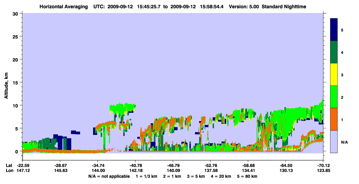The height and width of the screenshot is (184, 359).
Task: Click the orange color bar segment 1
Action: [334, 119]
